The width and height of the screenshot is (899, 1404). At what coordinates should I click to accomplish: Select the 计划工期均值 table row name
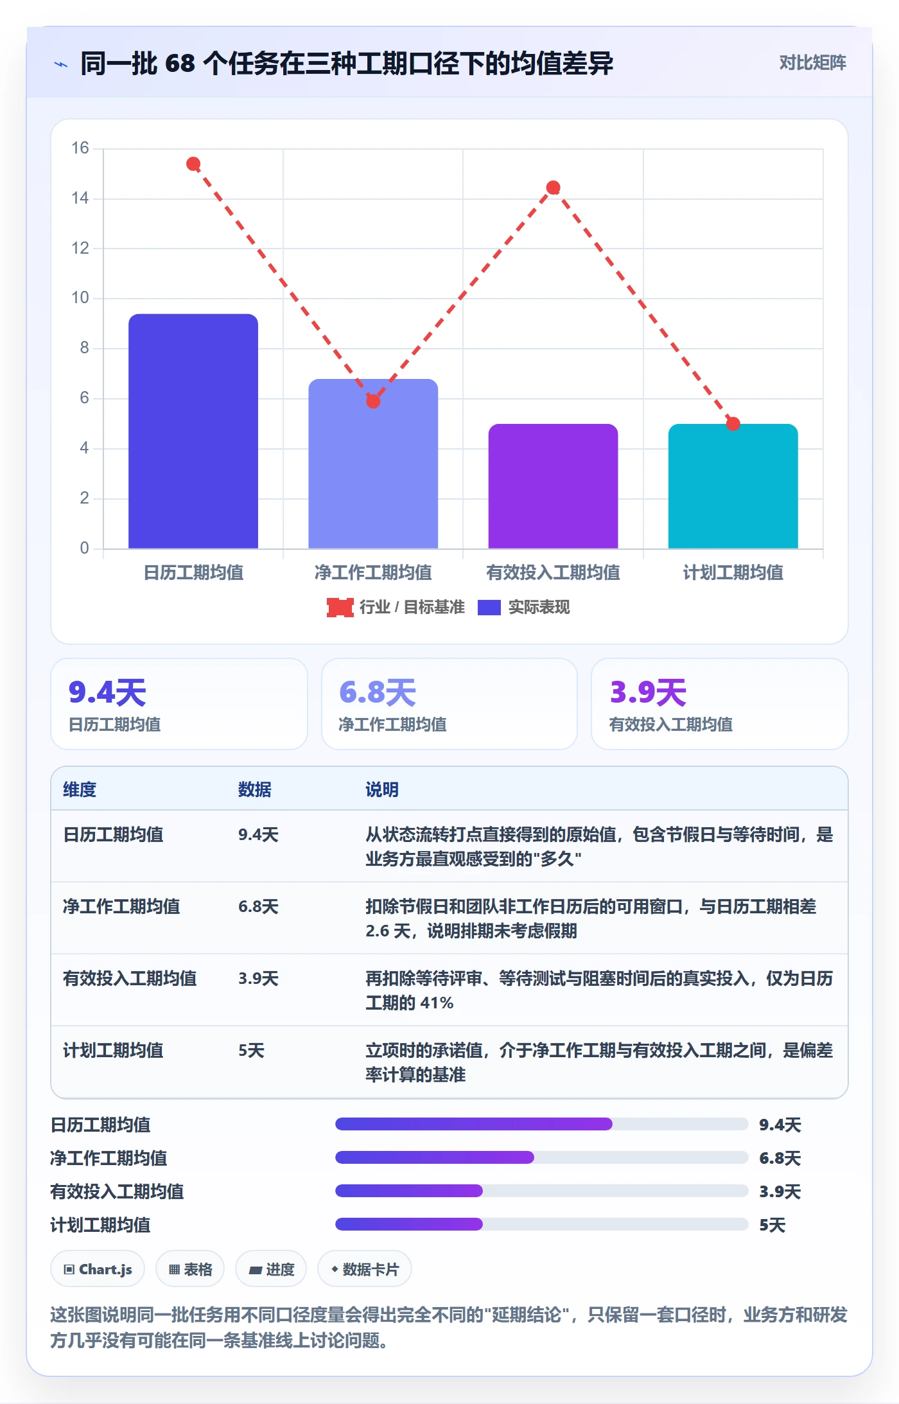pyautogui.click(x=113, y=1050)
